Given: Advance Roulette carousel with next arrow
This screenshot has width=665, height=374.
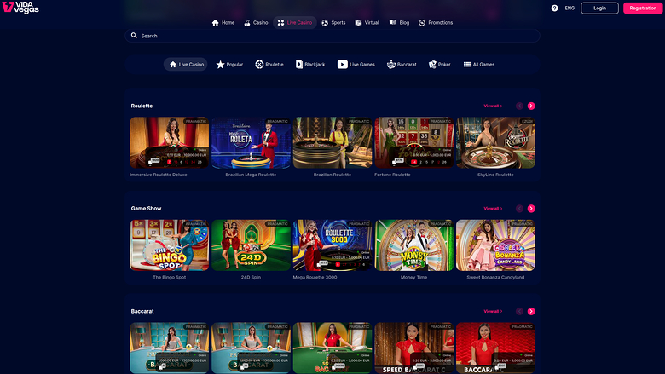Looking at the screenshot, I should click(531, 106).
